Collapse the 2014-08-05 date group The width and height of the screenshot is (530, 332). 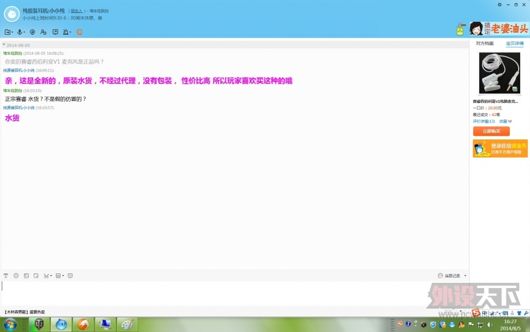click(x=4, y=45)
